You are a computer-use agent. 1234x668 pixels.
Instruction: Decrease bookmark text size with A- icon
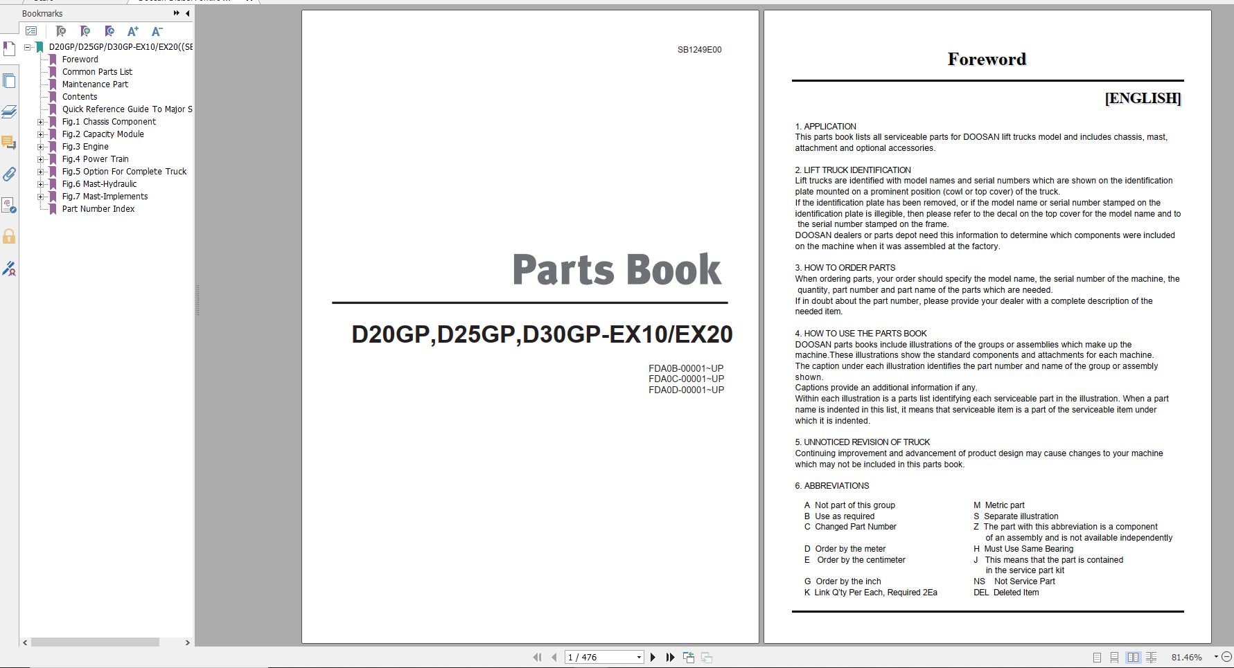pyautogui.click(x=157, y=31)
